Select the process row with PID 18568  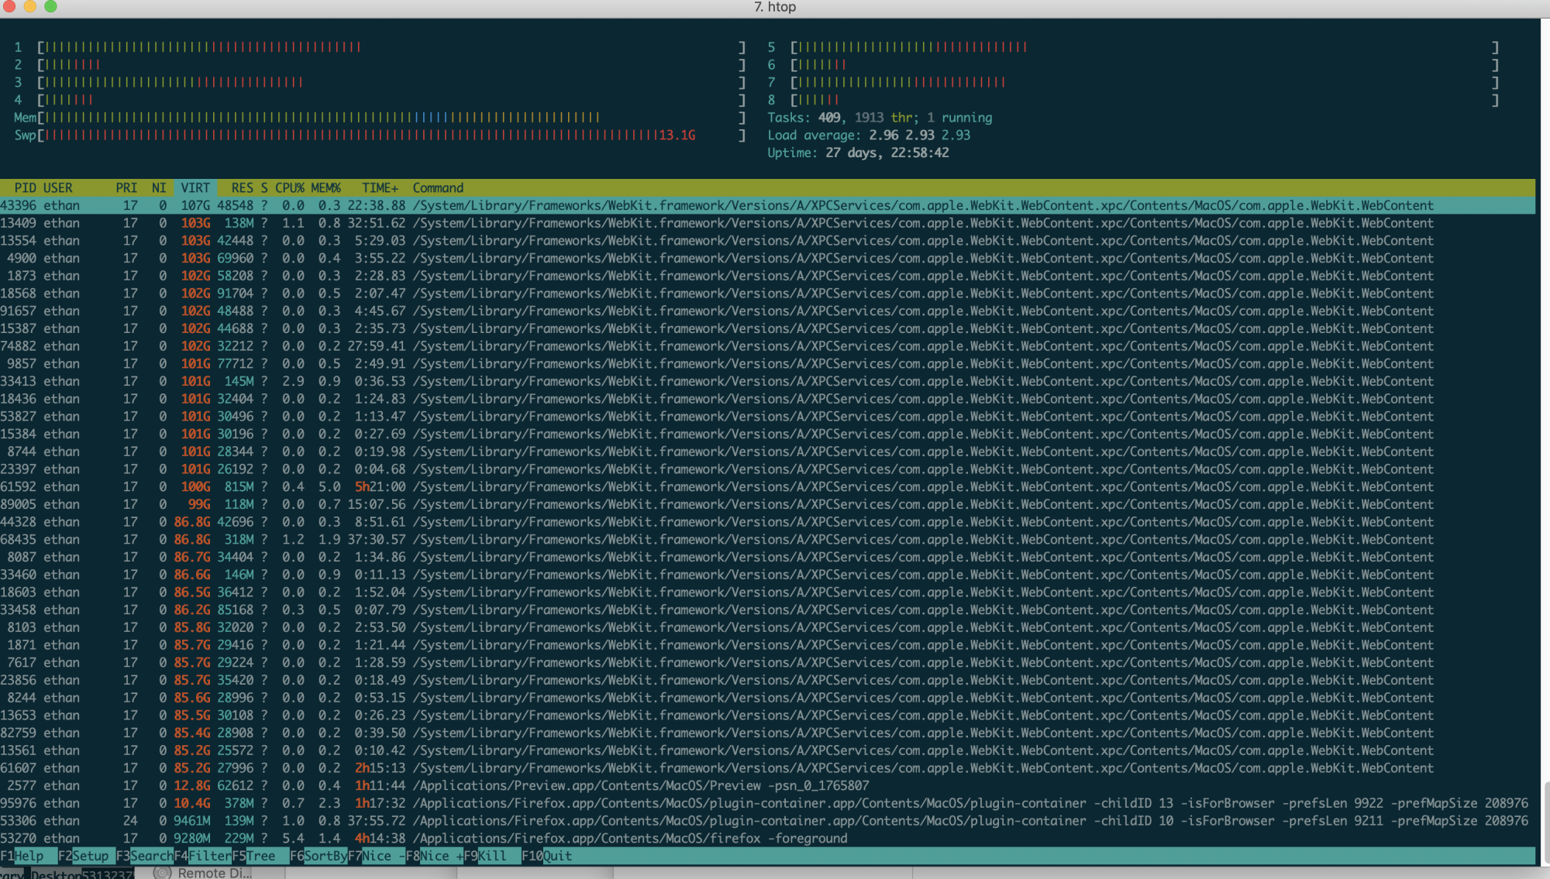(x=767, y=294)
